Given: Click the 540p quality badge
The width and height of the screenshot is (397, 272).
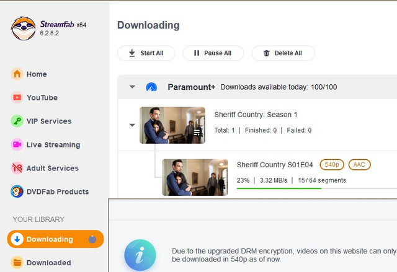Looking at the screenshot, I should pyautogui.click(x=332, y=165).
